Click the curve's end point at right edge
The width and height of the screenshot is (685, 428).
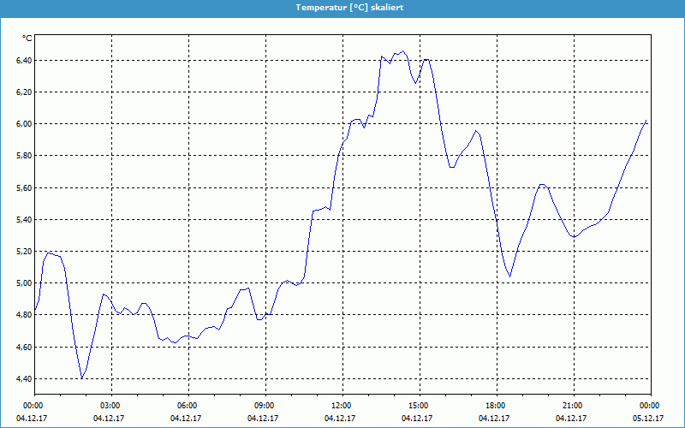646,121
